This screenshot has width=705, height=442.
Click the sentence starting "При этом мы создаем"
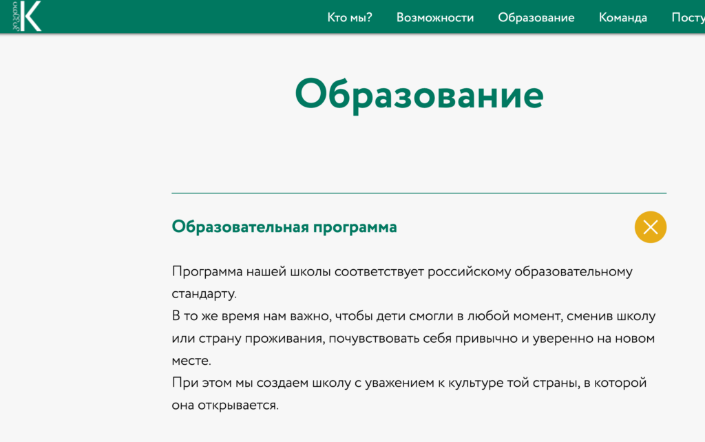(409, 383)
